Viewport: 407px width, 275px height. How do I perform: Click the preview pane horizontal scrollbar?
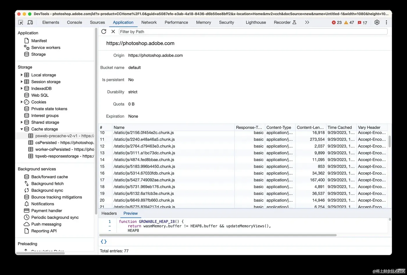coord(218,235)
